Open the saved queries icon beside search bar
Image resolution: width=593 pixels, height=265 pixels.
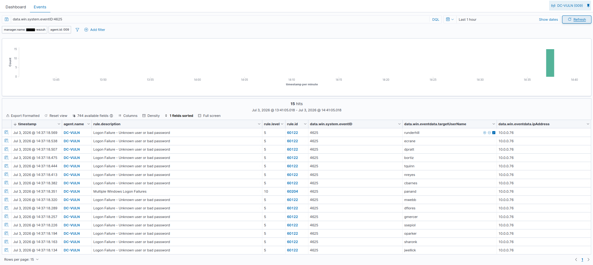pos(6,19)
